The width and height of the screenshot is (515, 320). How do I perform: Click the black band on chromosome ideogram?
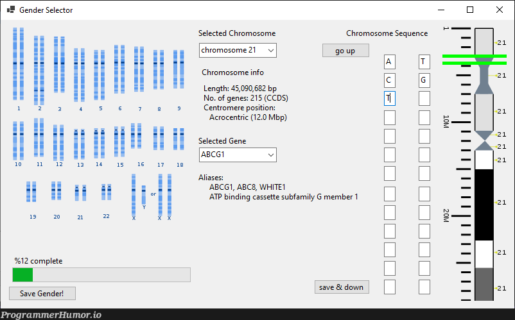tap(484, 205)
